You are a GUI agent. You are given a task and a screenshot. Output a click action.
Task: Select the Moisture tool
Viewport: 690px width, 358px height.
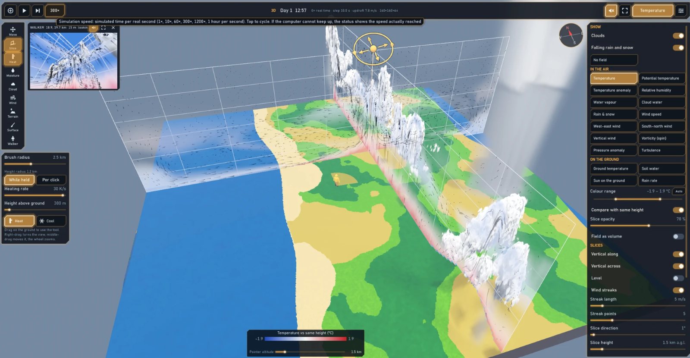click(x=13, y=72)
